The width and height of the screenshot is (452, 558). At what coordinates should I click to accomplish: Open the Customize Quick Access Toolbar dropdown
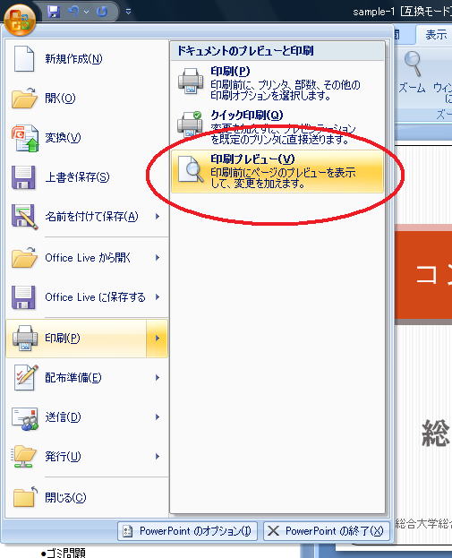click(128, 12)
